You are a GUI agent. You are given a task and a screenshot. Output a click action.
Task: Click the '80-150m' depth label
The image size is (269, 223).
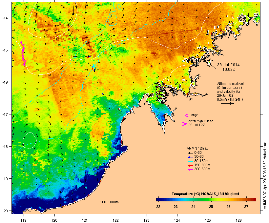click(x=201, y=161)
